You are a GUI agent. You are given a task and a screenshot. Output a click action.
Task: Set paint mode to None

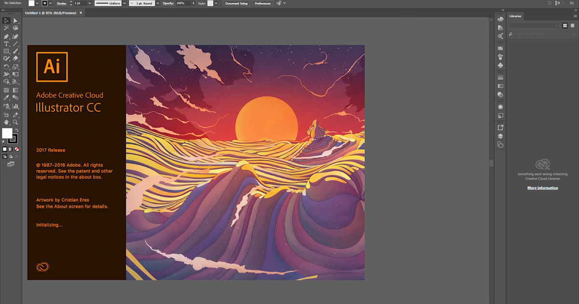[16, 149]
